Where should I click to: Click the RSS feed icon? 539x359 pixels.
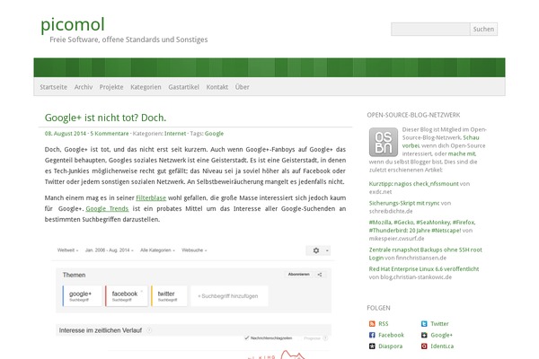372,324
